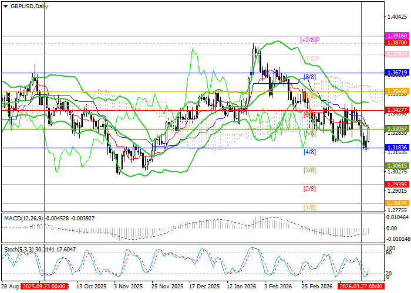The width and height of the screenshot is (411, 293).
Task: Select the 1.28174 orange price label
Action: tap(397, 203)
